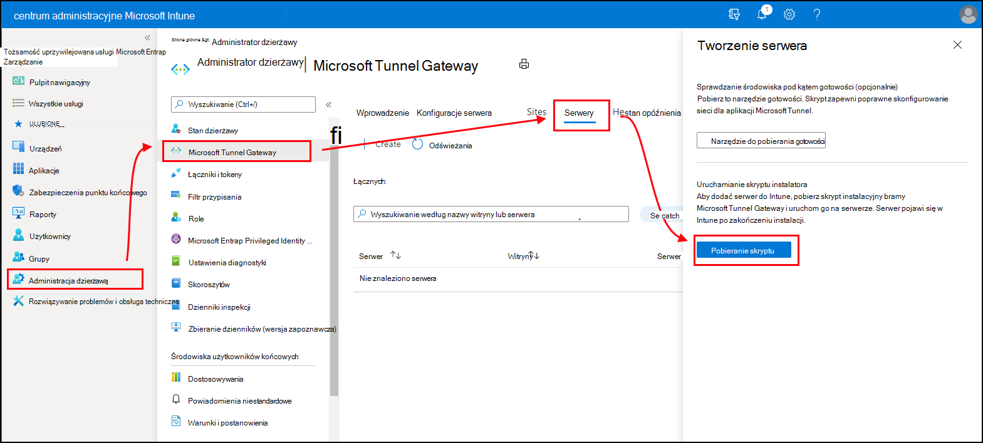Click the centrum administracyjne Microsoft Intune title
Image resolution: width=983 pixels, height=443 pixels.
pyautogui.click(x=104, y=16)
